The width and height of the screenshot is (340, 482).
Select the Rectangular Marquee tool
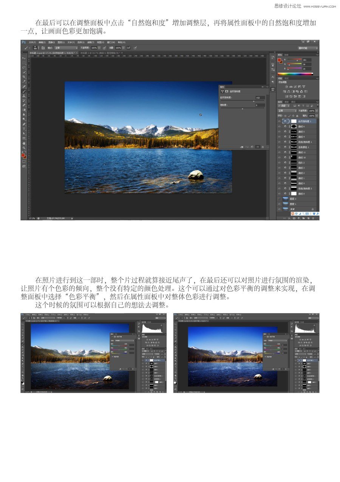(x=24, y=63)
